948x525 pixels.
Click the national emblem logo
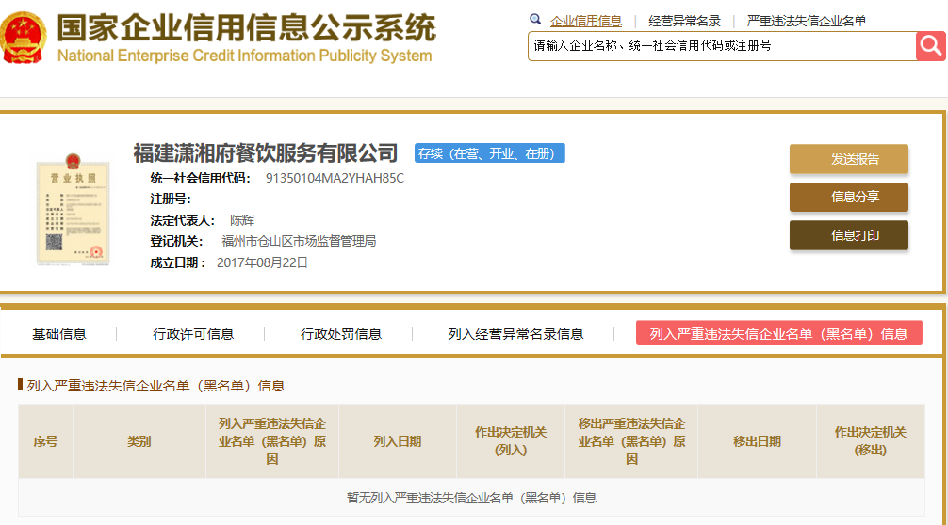(23, 38)
